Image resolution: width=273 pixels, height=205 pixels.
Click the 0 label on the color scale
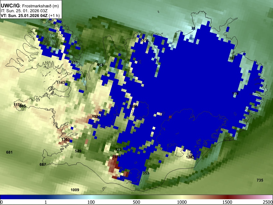(x=2, y=202)
